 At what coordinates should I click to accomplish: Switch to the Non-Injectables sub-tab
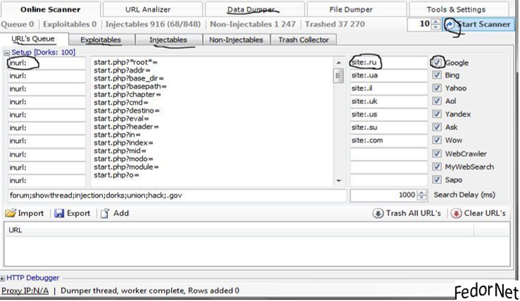tap(236, 40)
